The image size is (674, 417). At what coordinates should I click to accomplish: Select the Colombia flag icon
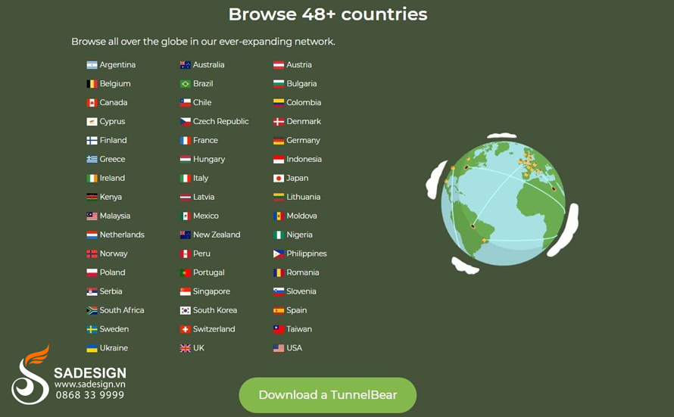[x=279, y=103]
